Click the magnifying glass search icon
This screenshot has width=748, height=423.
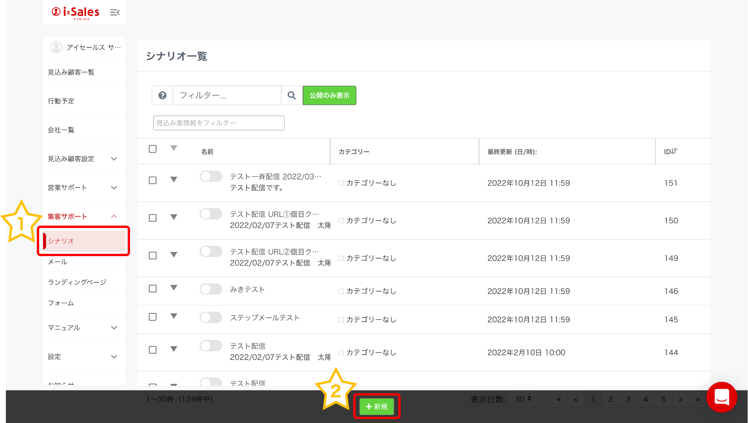click(x=292, y=96)
